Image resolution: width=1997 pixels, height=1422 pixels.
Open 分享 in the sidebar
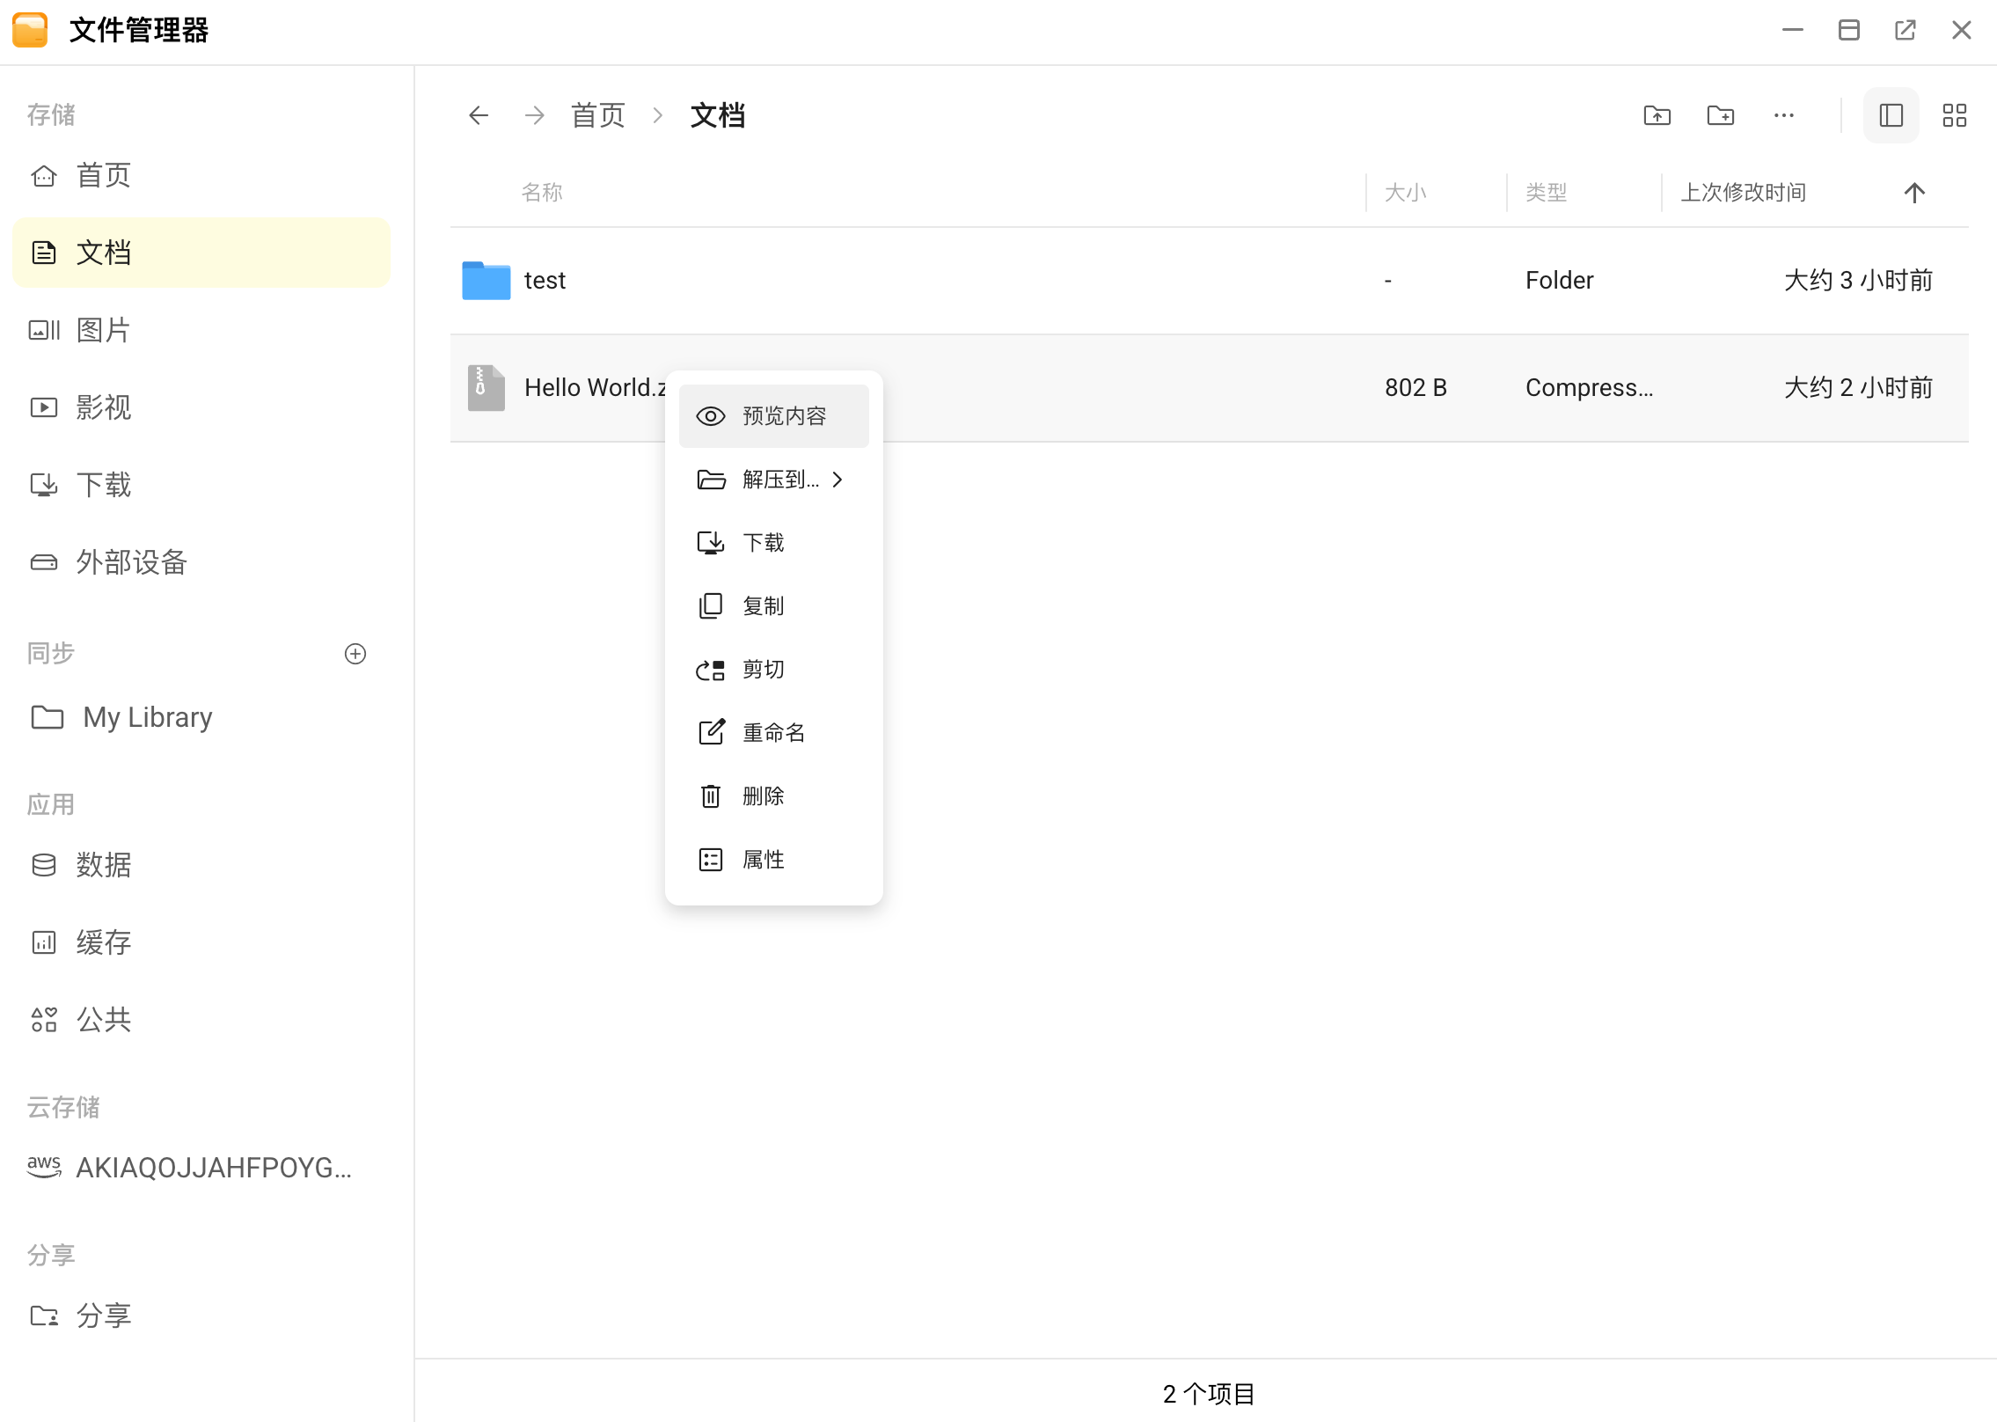coord(201,1316)
